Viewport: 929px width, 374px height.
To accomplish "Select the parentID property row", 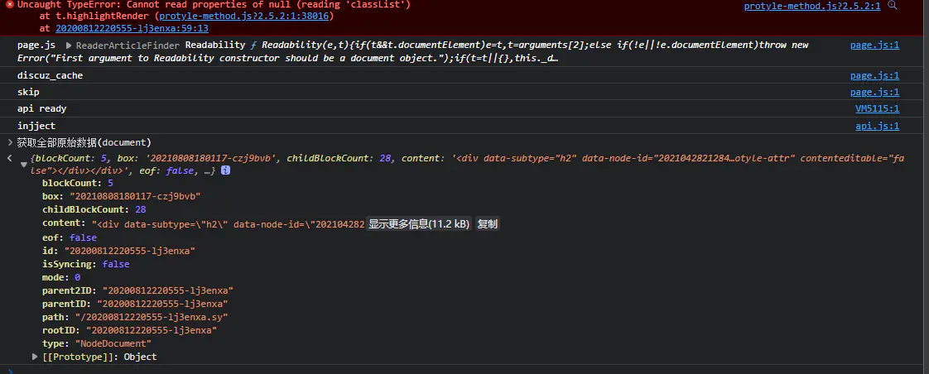I will point(135,304).
